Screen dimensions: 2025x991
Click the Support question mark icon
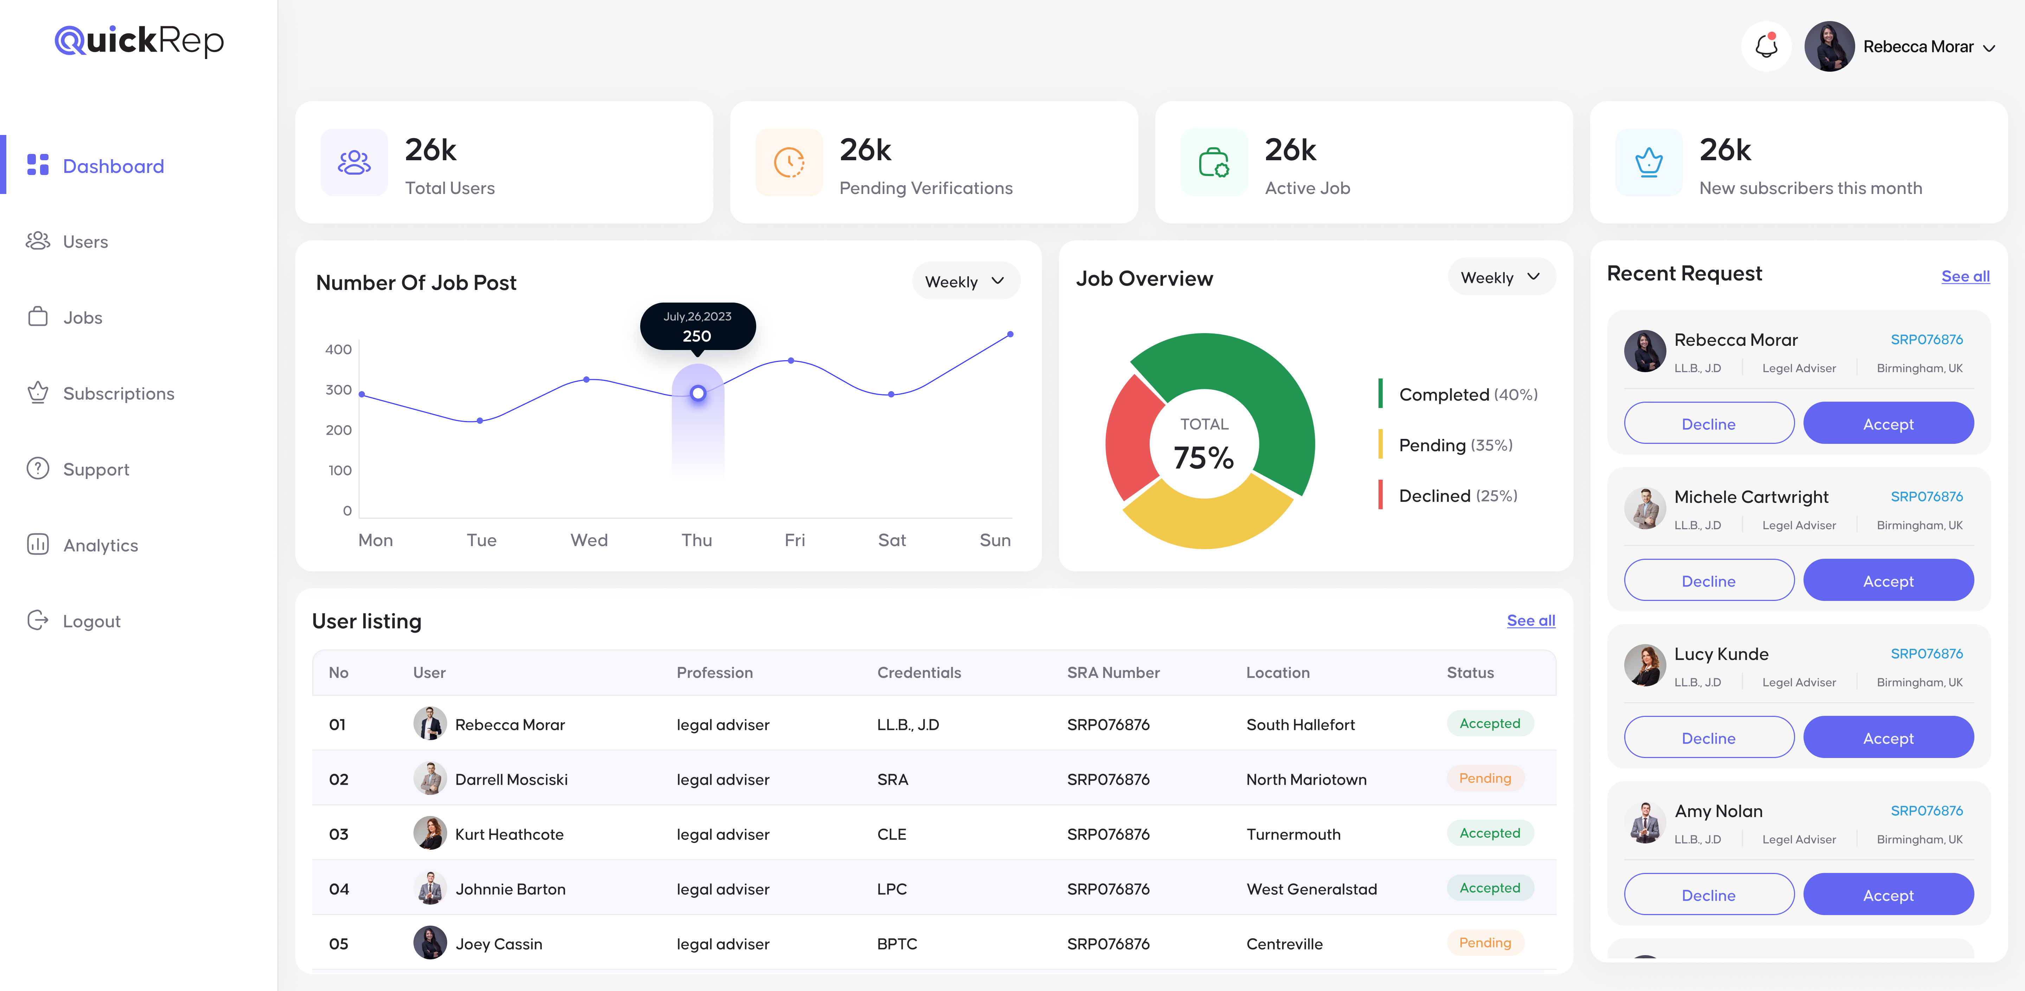(38, 469)
